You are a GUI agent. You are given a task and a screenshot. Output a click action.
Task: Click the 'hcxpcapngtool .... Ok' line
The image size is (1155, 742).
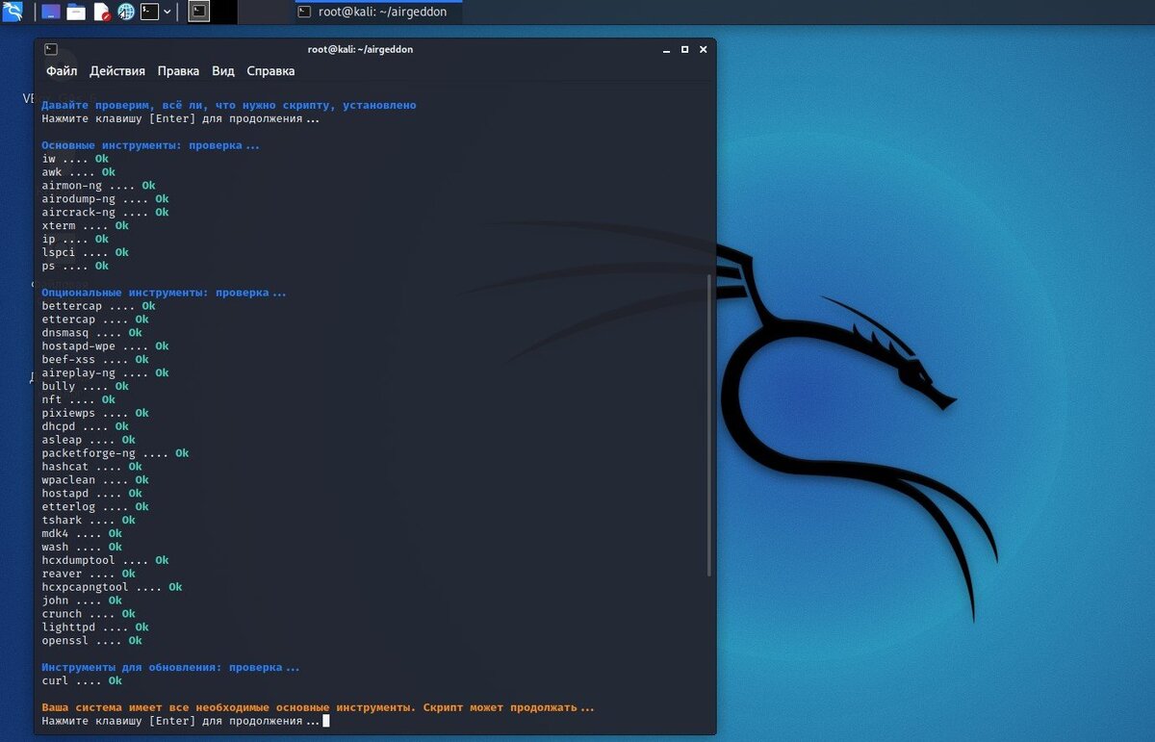(x=112, y=587)
